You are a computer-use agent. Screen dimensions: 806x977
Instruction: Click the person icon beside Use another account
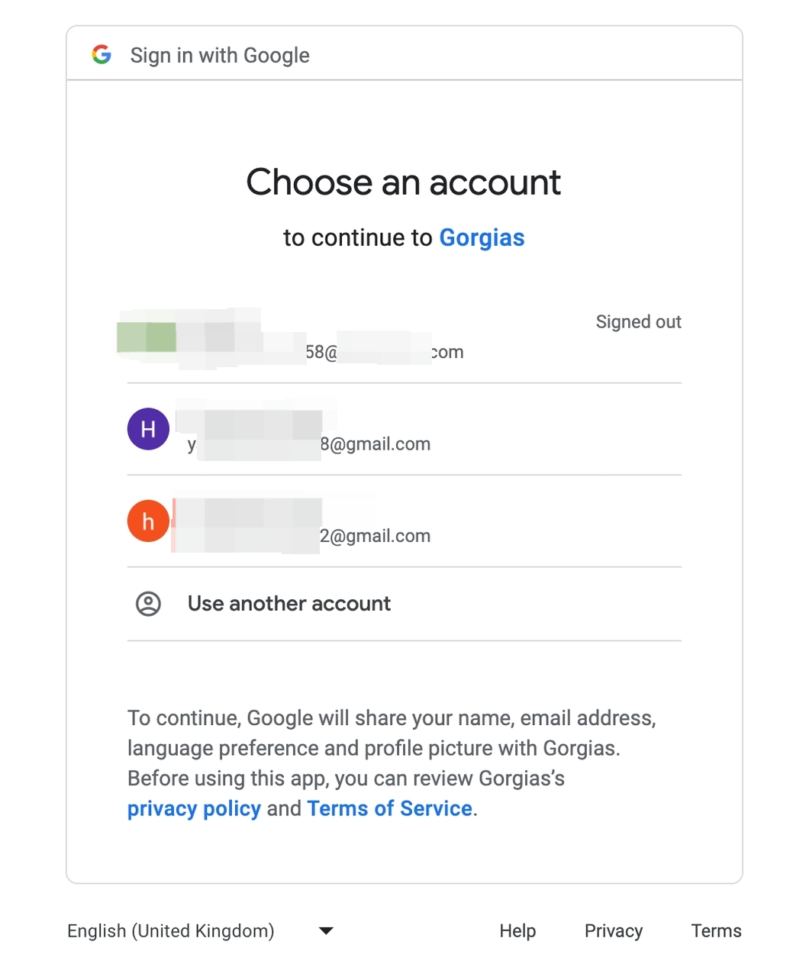coord(148,604)
